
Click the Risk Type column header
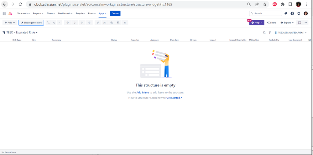17,40
